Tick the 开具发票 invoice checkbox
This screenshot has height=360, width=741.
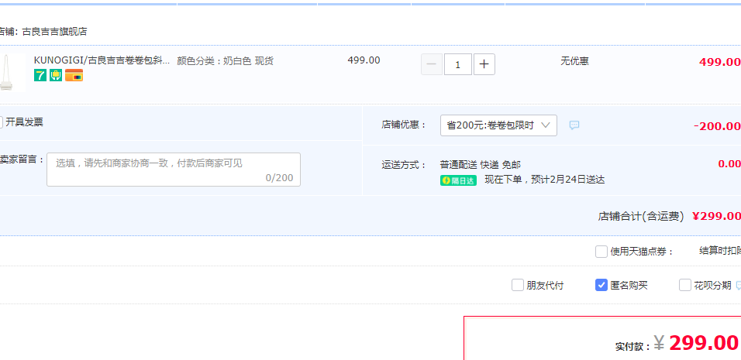(1, 122)
